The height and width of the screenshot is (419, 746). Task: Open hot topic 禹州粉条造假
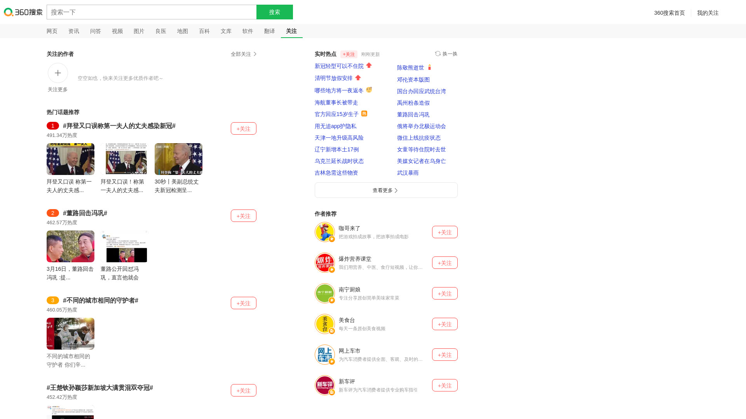413,103
